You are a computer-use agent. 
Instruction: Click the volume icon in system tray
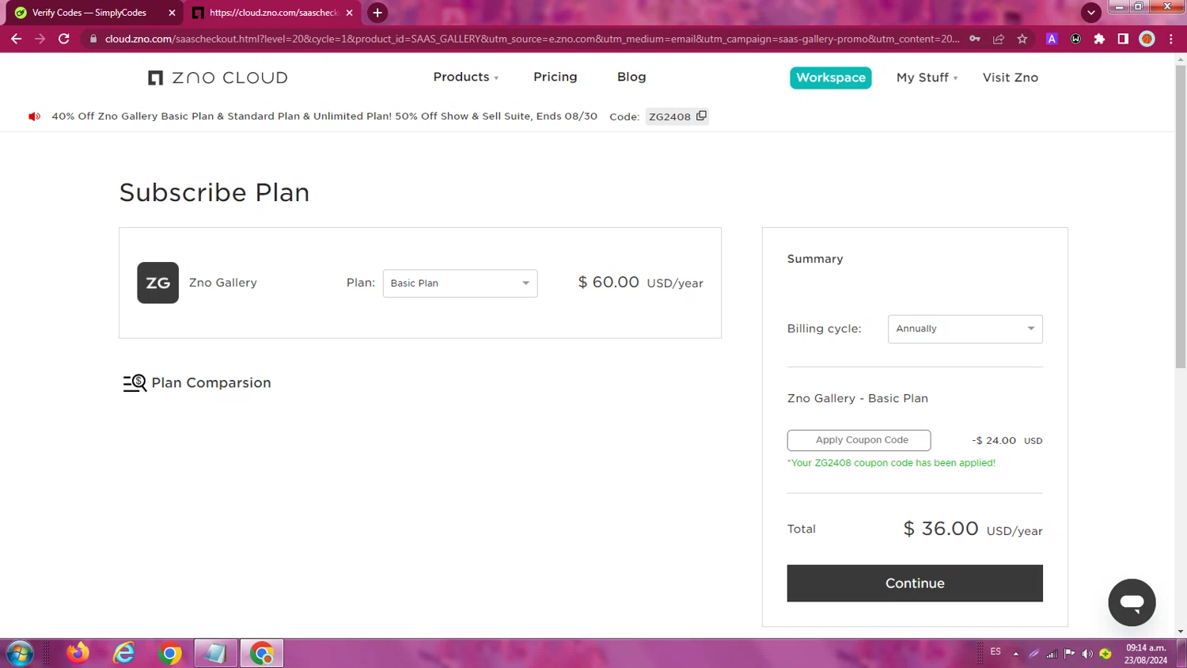(x=1087, y=654)
